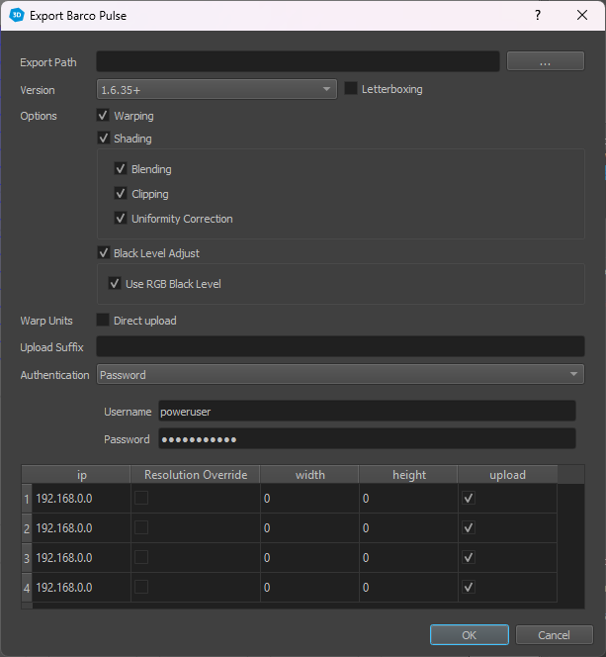Expand the Version dropdown
The width and height of the screenshot is (606, 657).
click(x=217, y=90)
